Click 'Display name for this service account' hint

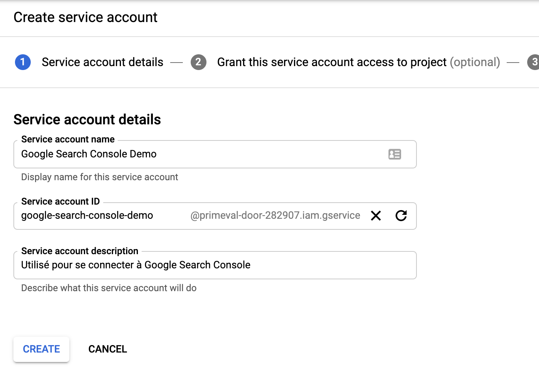(x=100, y=177)
